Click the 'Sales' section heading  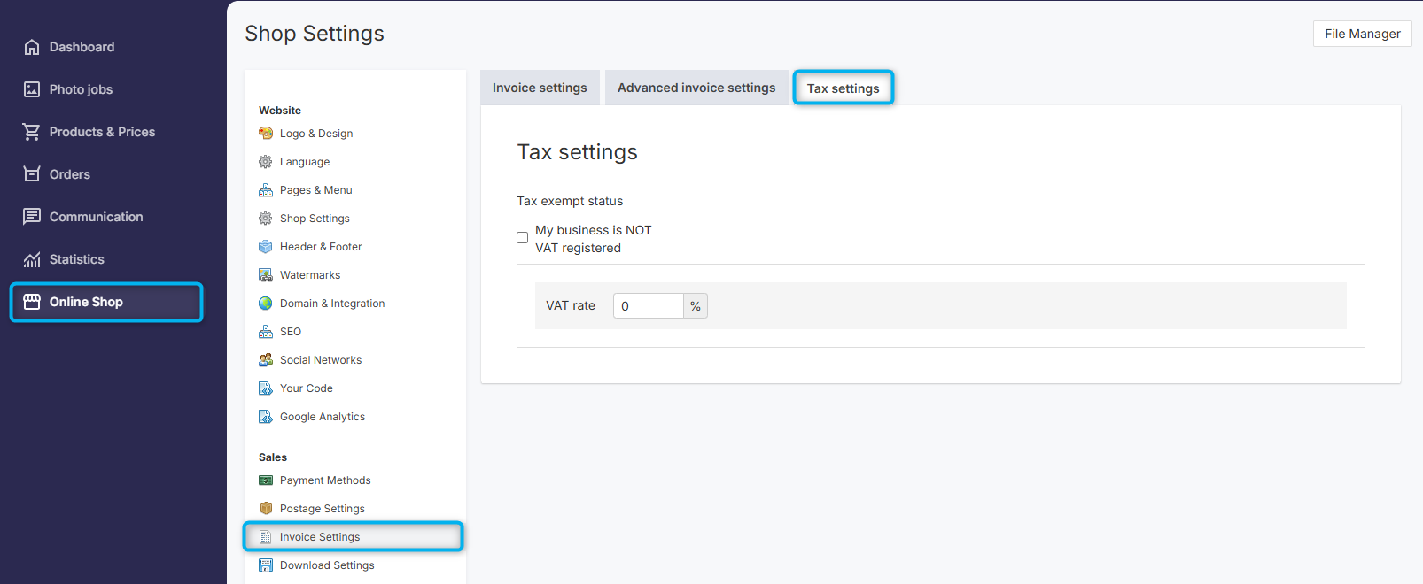(x=273, y=457)
